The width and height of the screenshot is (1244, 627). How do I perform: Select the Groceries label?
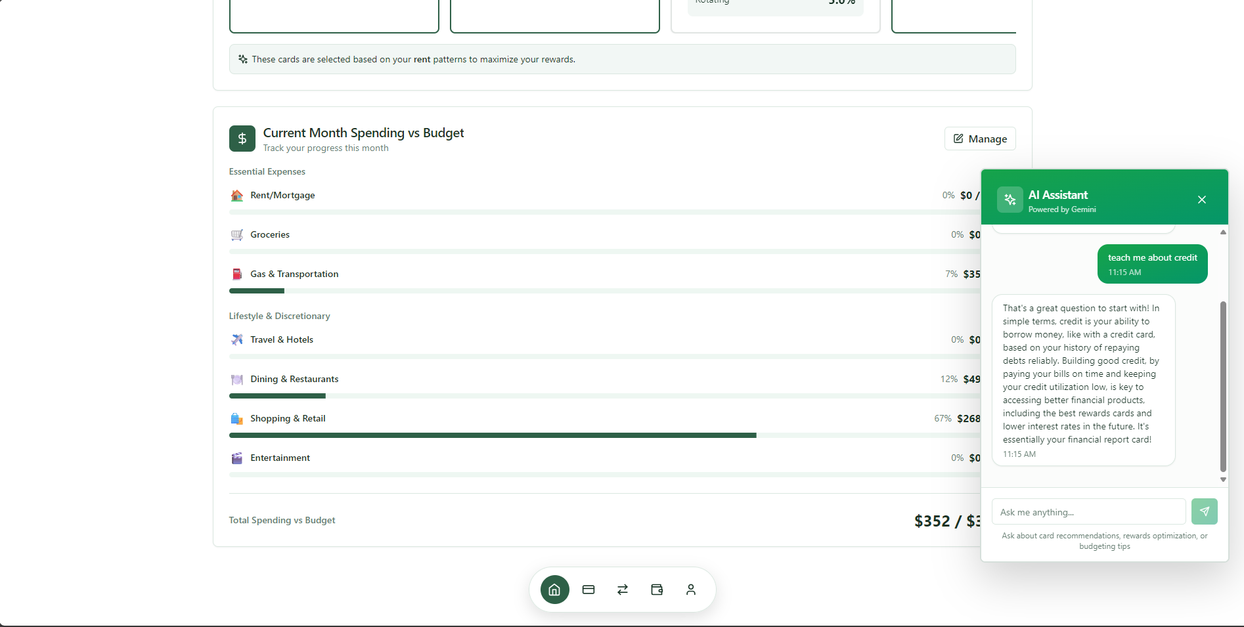270,235
